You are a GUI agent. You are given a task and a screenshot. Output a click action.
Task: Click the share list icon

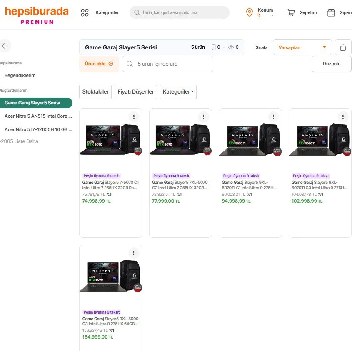click(343, 47)
